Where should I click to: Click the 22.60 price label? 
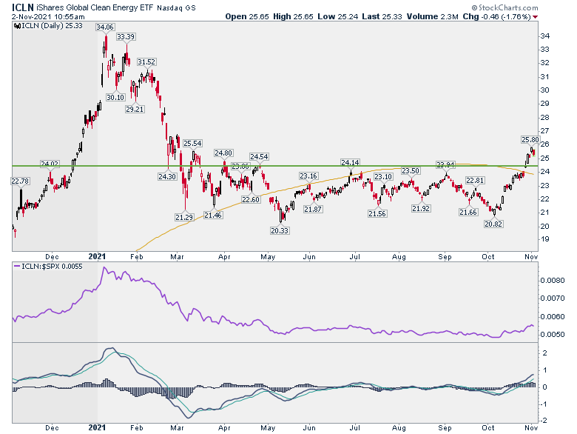pos(251,199)
